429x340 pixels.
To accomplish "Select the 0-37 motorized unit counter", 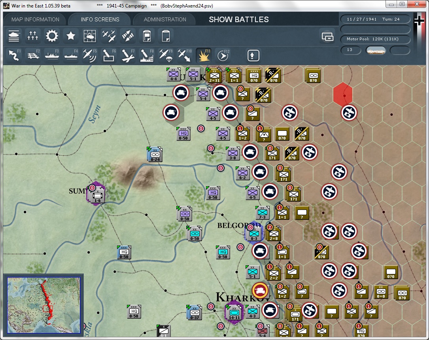I will pos(194,313).
